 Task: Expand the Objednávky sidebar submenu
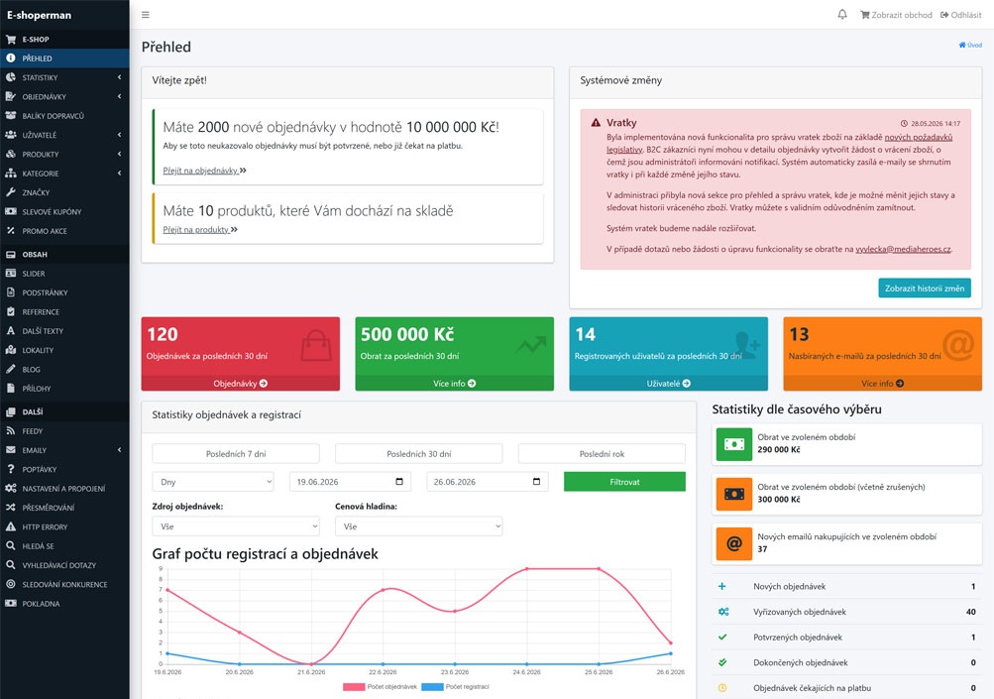click(119, 96)
